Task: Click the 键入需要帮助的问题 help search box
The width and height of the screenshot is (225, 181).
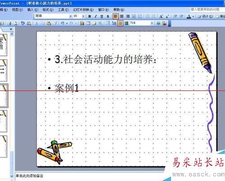Action: click(207, 10)
